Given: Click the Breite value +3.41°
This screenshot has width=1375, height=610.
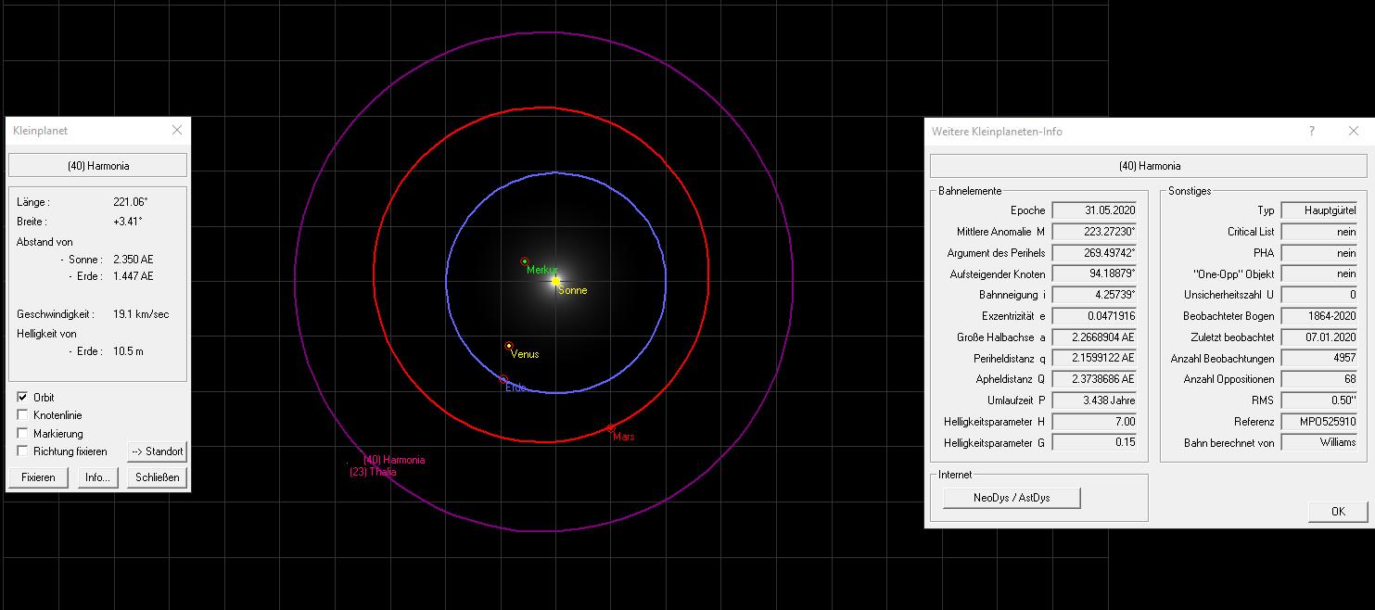Looking at the screenshot, I should click(128, 222).
